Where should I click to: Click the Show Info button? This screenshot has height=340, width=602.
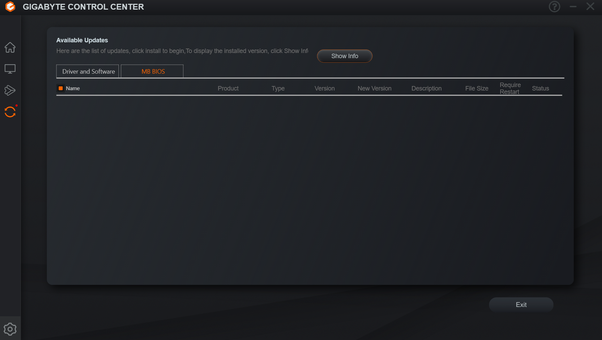[345, 56]
